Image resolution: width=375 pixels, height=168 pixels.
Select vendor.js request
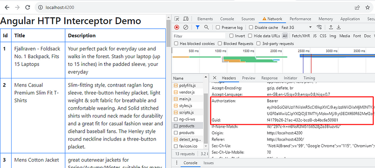pos(188,92)
